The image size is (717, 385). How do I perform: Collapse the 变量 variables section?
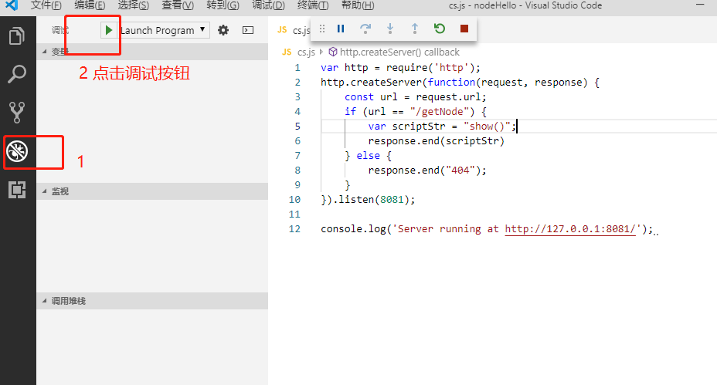151,52
